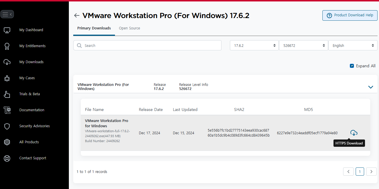This screenshot has width=379, height=189.
Task: Open Security Advisories from the sidebar
Action: pos(34,126)
